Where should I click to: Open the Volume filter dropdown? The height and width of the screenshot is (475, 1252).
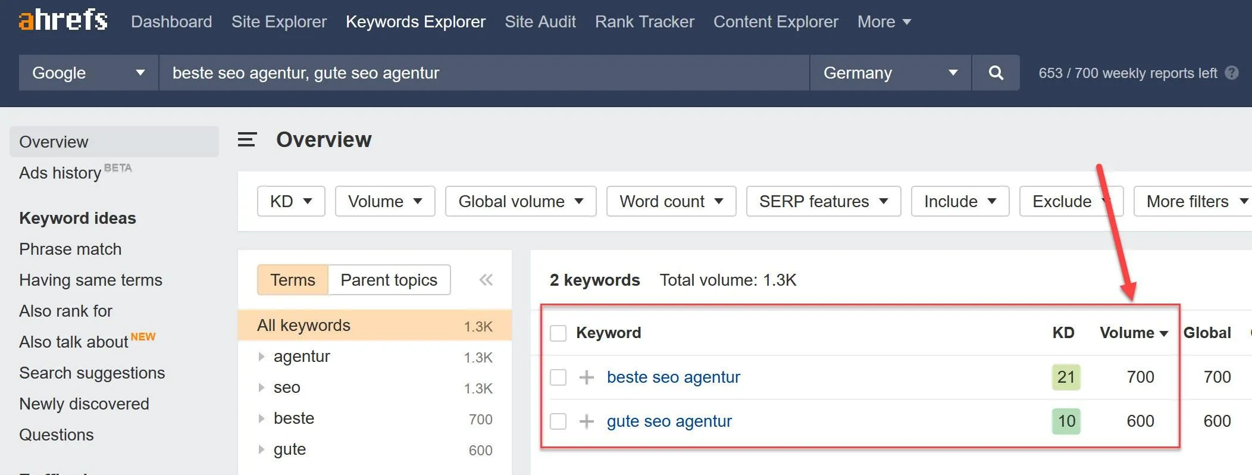click(x=385, y=201)
